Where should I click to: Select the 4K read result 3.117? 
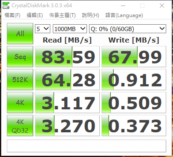click(67, 103)
